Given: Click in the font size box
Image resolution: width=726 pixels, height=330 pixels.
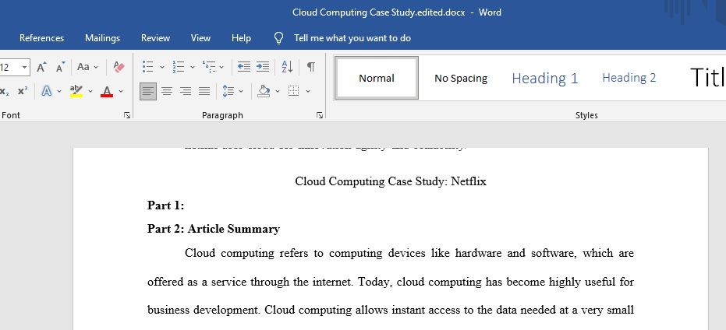Looking at the screenshot, I should (9, 68).
